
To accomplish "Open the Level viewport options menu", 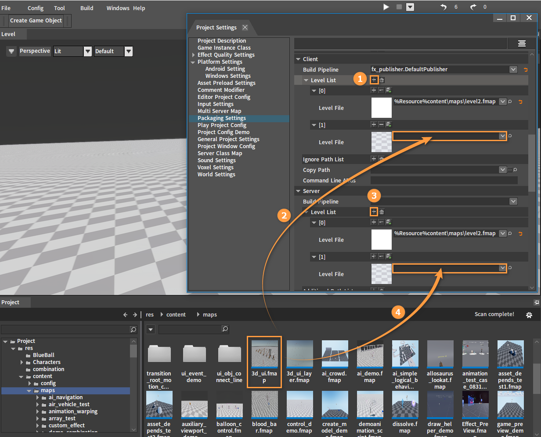I will [11, 51].
